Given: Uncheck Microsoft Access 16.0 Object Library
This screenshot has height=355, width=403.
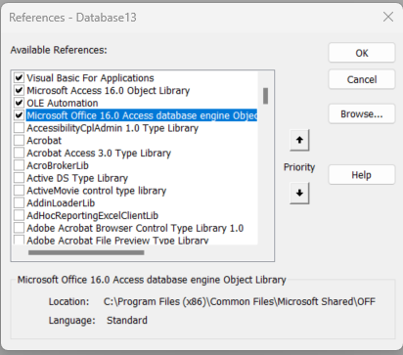Looking at the screenshot, I should click(x=19, y=90).
